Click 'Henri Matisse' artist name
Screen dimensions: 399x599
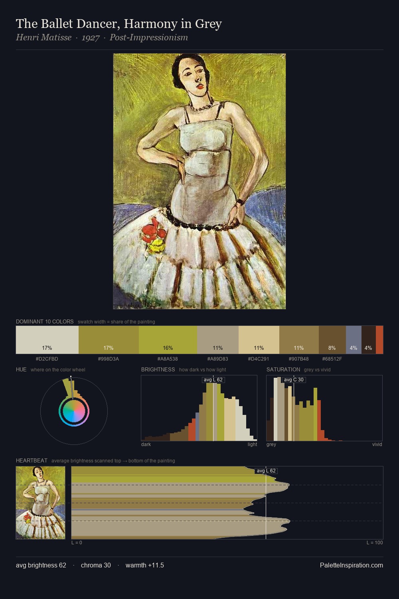pos(44,38)
